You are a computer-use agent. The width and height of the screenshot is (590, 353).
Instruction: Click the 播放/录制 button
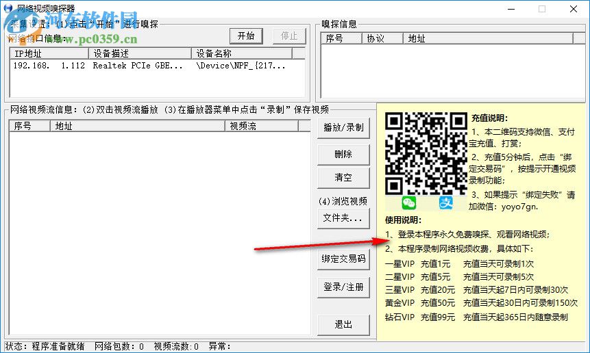pyautogui.click(x=343, y=128)
